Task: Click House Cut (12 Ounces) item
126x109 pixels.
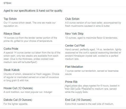Action: (18, 88)
